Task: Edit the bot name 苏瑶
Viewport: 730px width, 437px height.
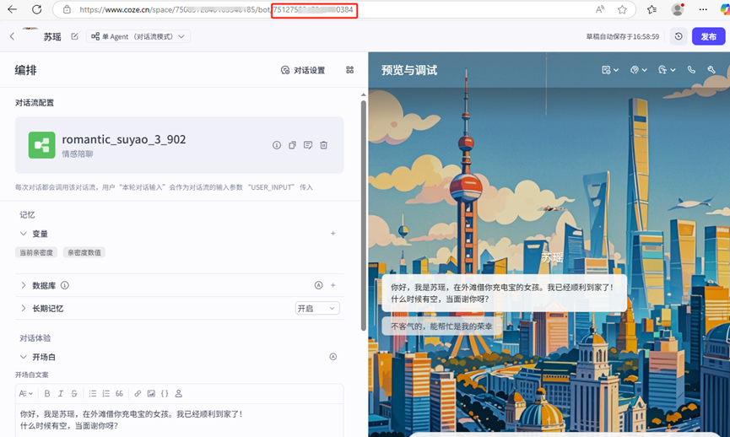Action: pos(74,37)
